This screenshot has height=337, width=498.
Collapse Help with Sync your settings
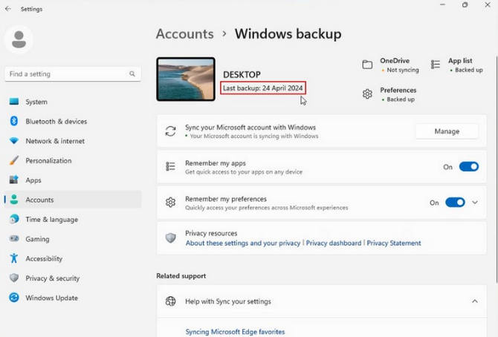475,301
